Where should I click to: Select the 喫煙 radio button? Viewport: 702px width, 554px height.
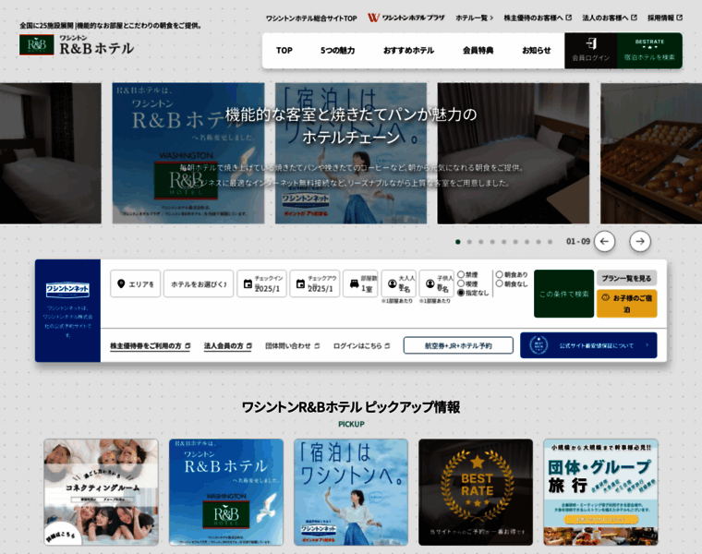(x=461, y=283)
